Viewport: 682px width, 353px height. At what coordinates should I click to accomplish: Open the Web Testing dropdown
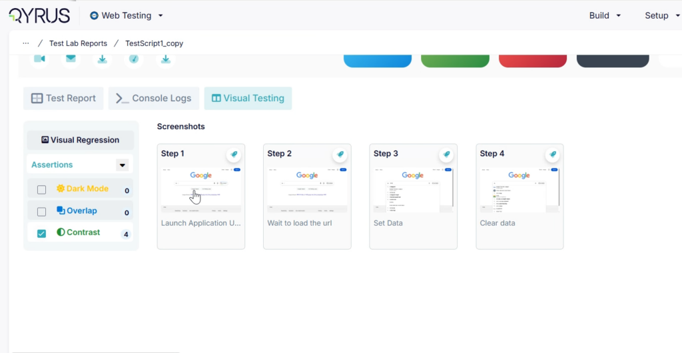[x=127, y=15]
